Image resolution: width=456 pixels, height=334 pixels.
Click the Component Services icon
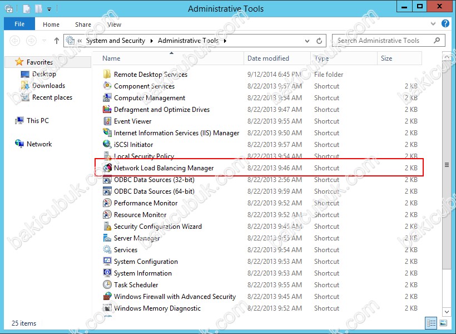(107, 86)
